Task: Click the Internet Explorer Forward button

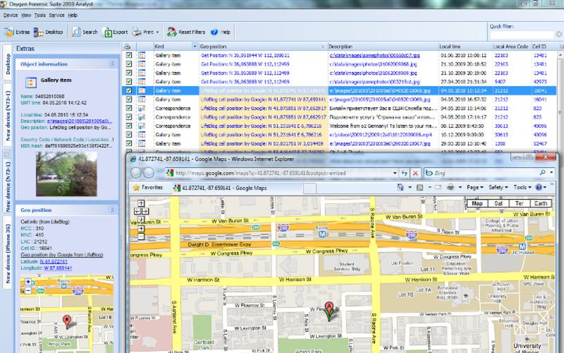Action: click(x=149, y=172)
